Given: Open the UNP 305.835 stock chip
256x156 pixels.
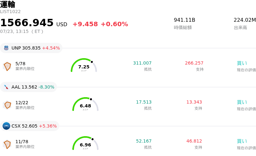Looking at the screenshot, I should point(31,48).
